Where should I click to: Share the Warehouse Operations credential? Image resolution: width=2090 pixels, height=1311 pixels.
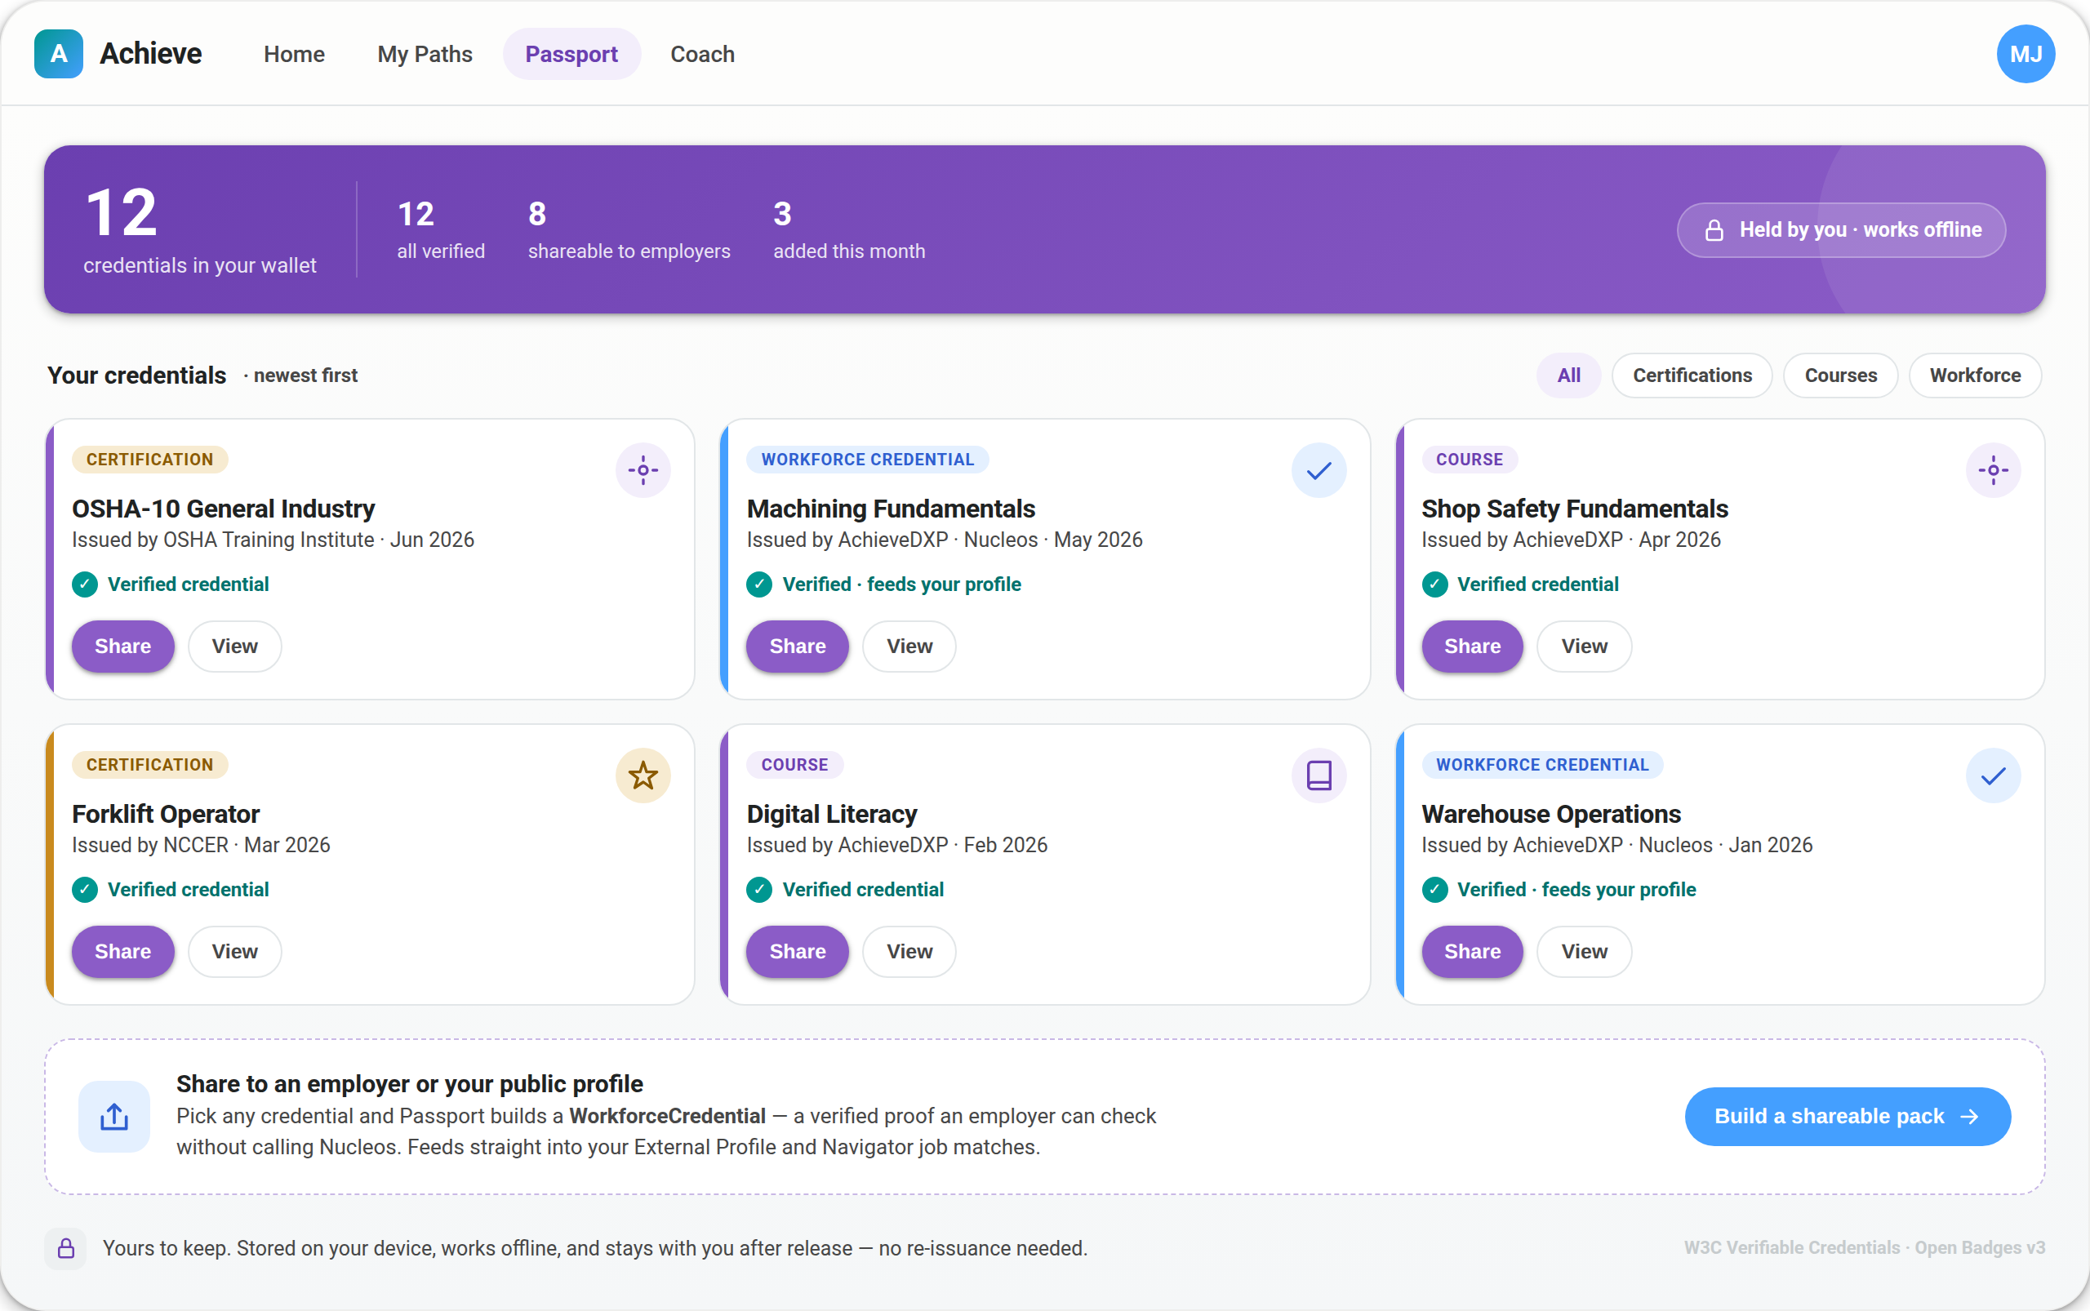click(1472, 951)
